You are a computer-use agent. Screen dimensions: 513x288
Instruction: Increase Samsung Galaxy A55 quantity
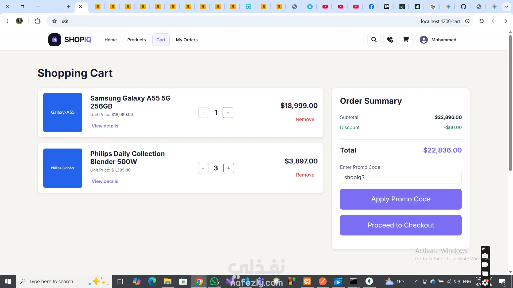tap(228, 113)
